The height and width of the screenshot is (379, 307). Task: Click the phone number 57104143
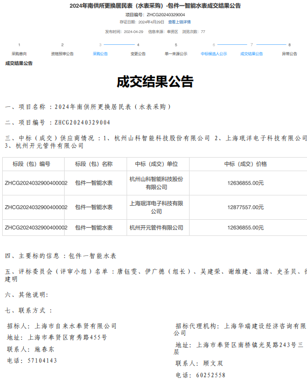click(x=42, y=361)
